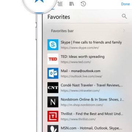This screenshot has height=132, width=132.
Task: Search favorites with the magnifier icon
Action: [124, 16]
